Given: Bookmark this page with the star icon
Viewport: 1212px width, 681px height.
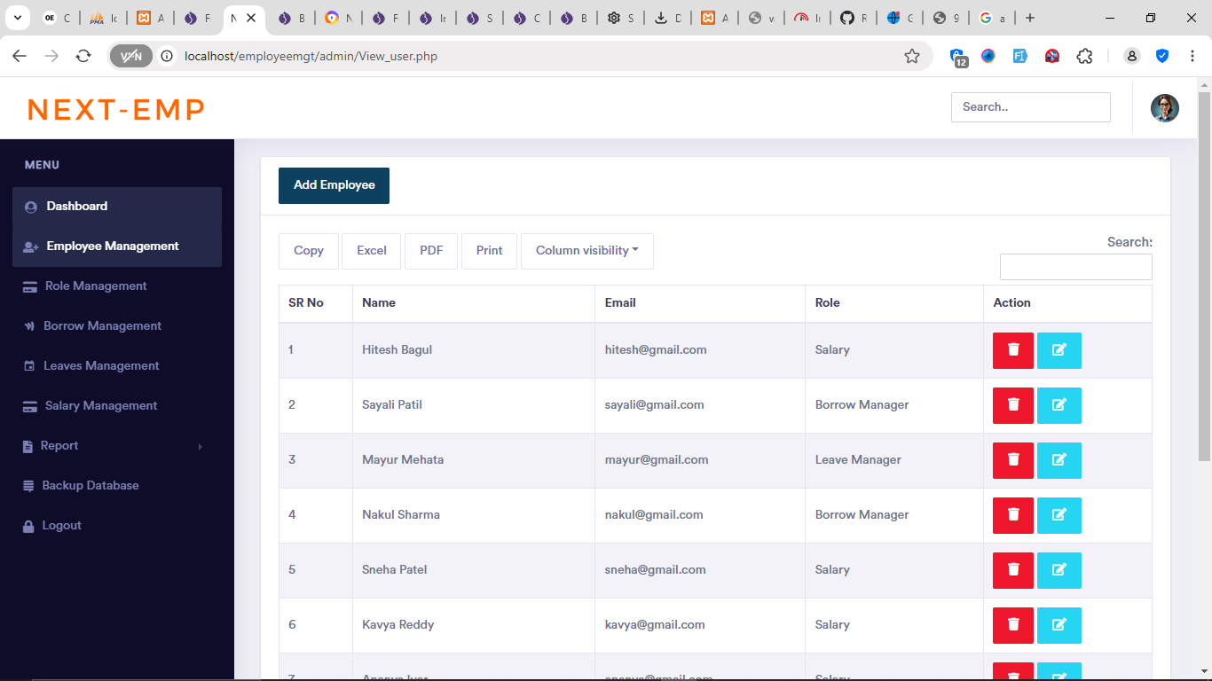Looking at the screenshot, I should 911,57.
